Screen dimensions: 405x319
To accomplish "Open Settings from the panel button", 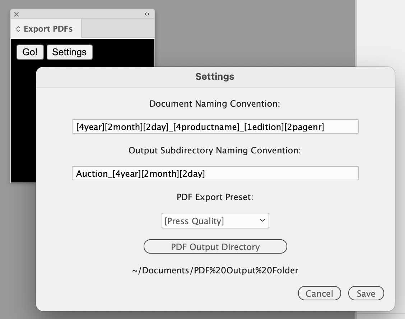I will pos(69,52).
